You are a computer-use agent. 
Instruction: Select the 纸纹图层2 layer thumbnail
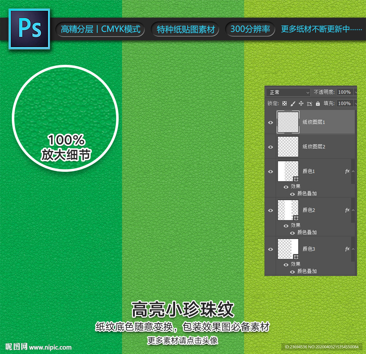pos(288,147)
